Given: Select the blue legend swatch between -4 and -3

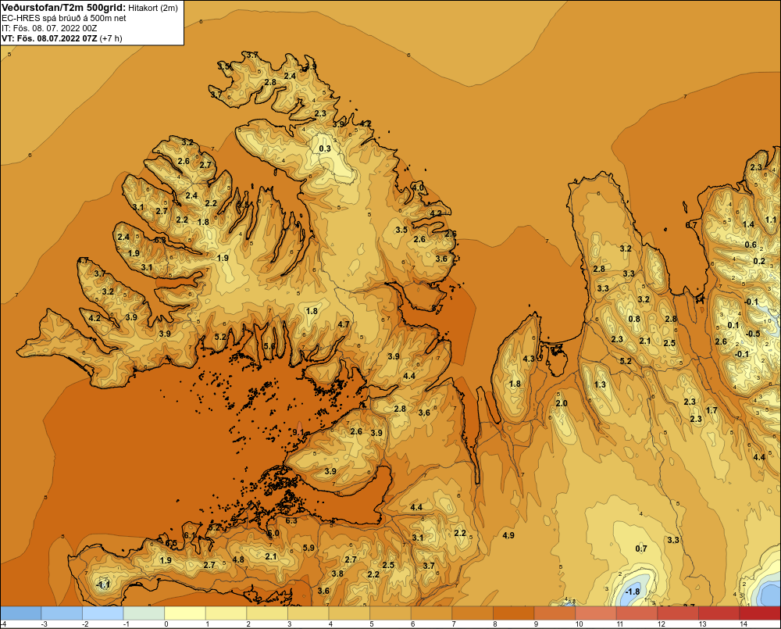Looking at the screenshot, I should tap(21, 613).
